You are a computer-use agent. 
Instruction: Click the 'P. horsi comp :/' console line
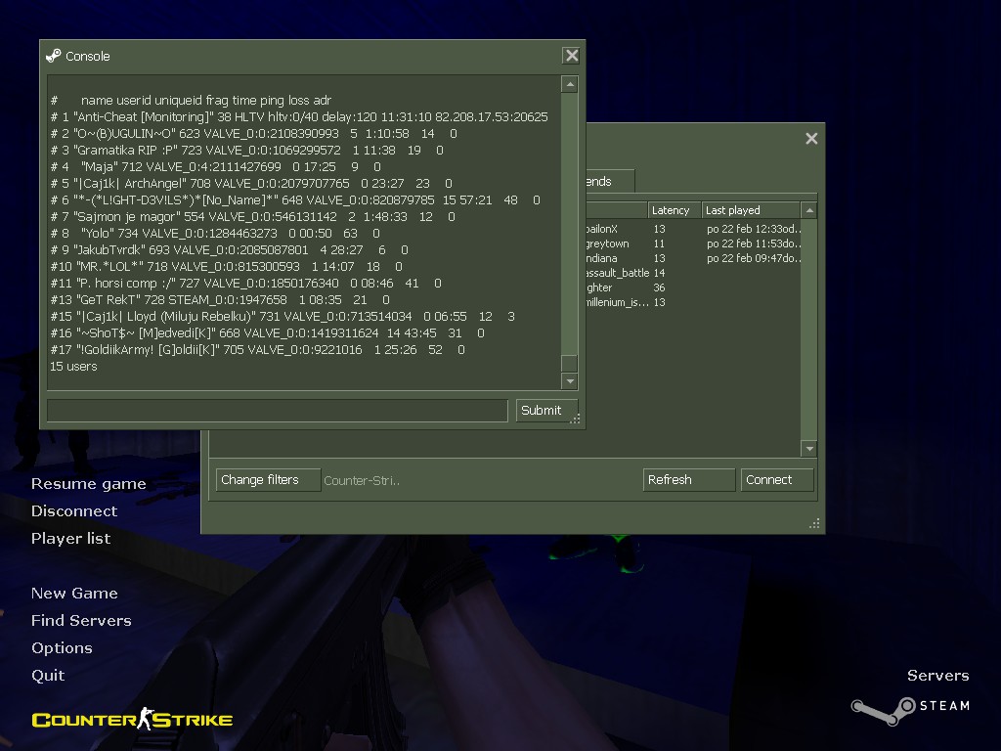[245, 283]
